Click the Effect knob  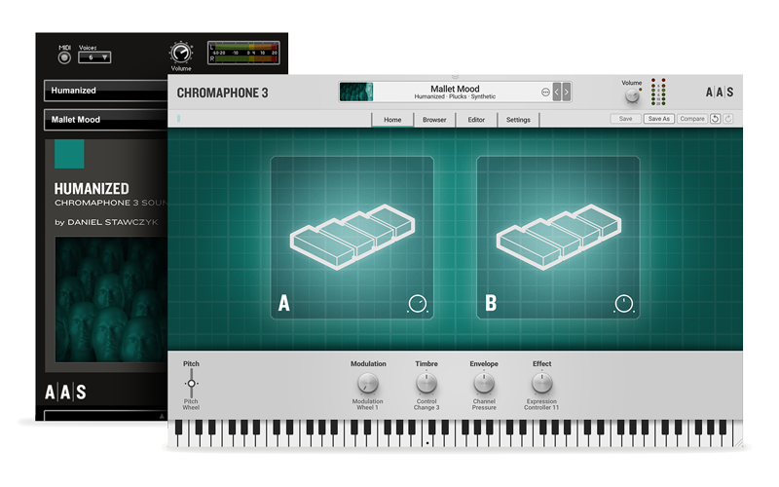(x=541, y=383)
